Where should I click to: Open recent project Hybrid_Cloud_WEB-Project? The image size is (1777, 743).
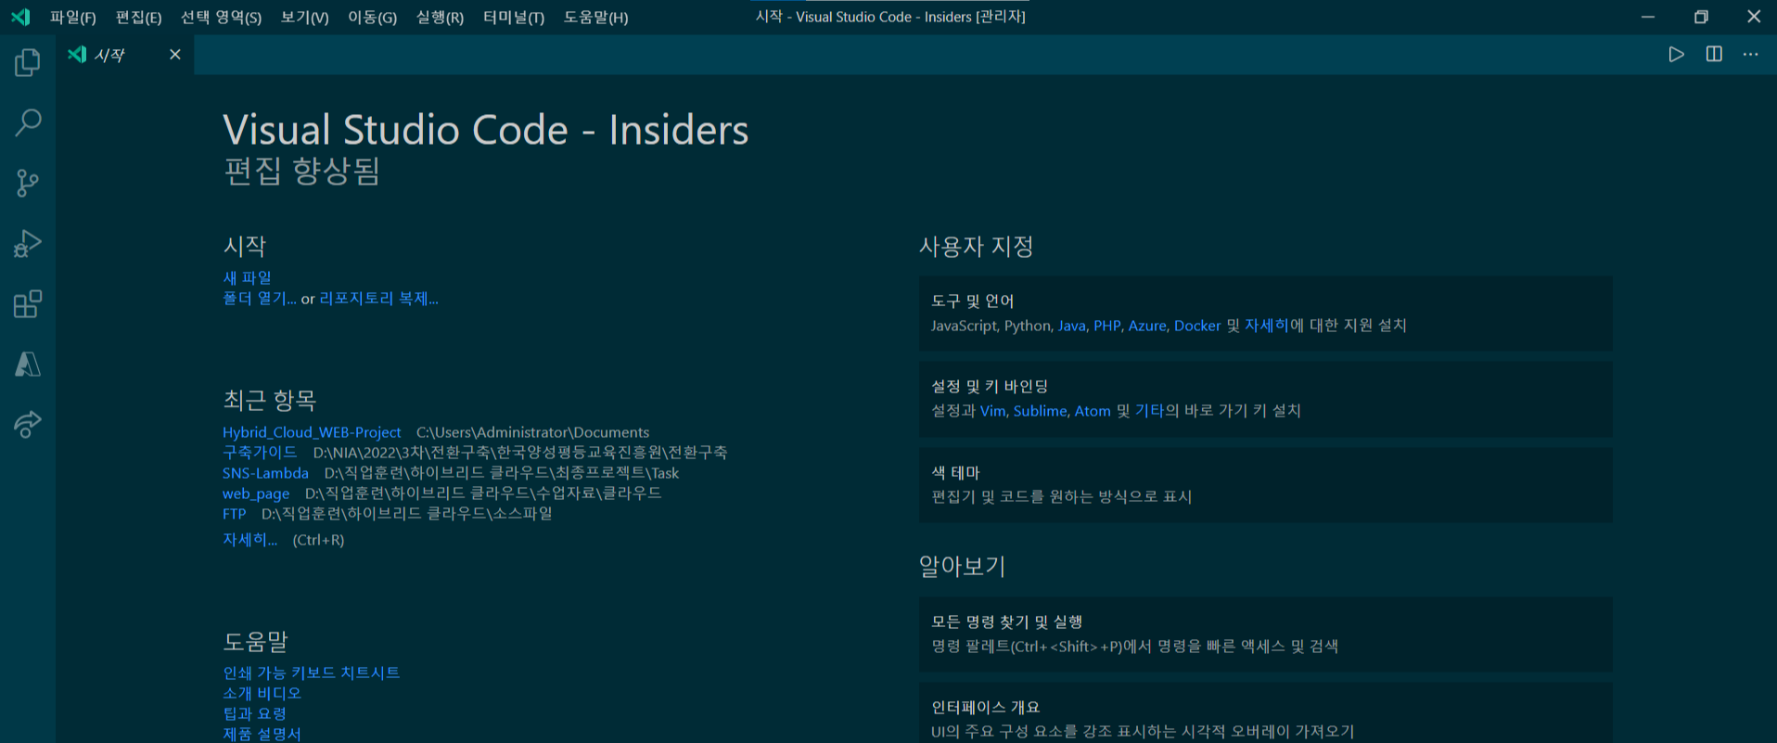click(x=312, y=432)
